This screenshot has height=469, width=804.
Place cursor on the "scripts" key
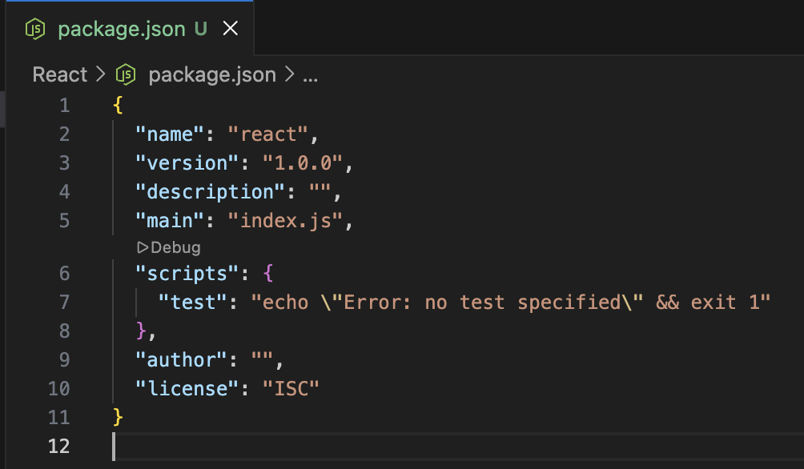[x=182, y=274]
